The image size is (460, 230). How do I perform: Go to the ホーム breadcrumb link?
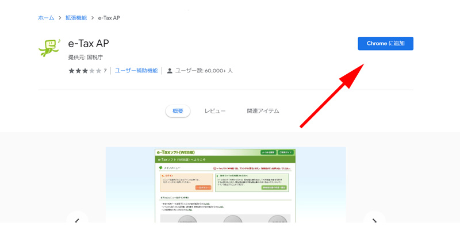pyautogui.click(x=46, y=18)
